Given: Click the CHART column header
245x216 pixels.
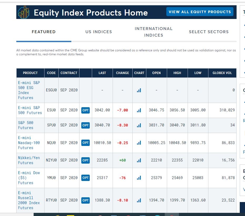Looking at the screenshot, I should click(139, 73).
